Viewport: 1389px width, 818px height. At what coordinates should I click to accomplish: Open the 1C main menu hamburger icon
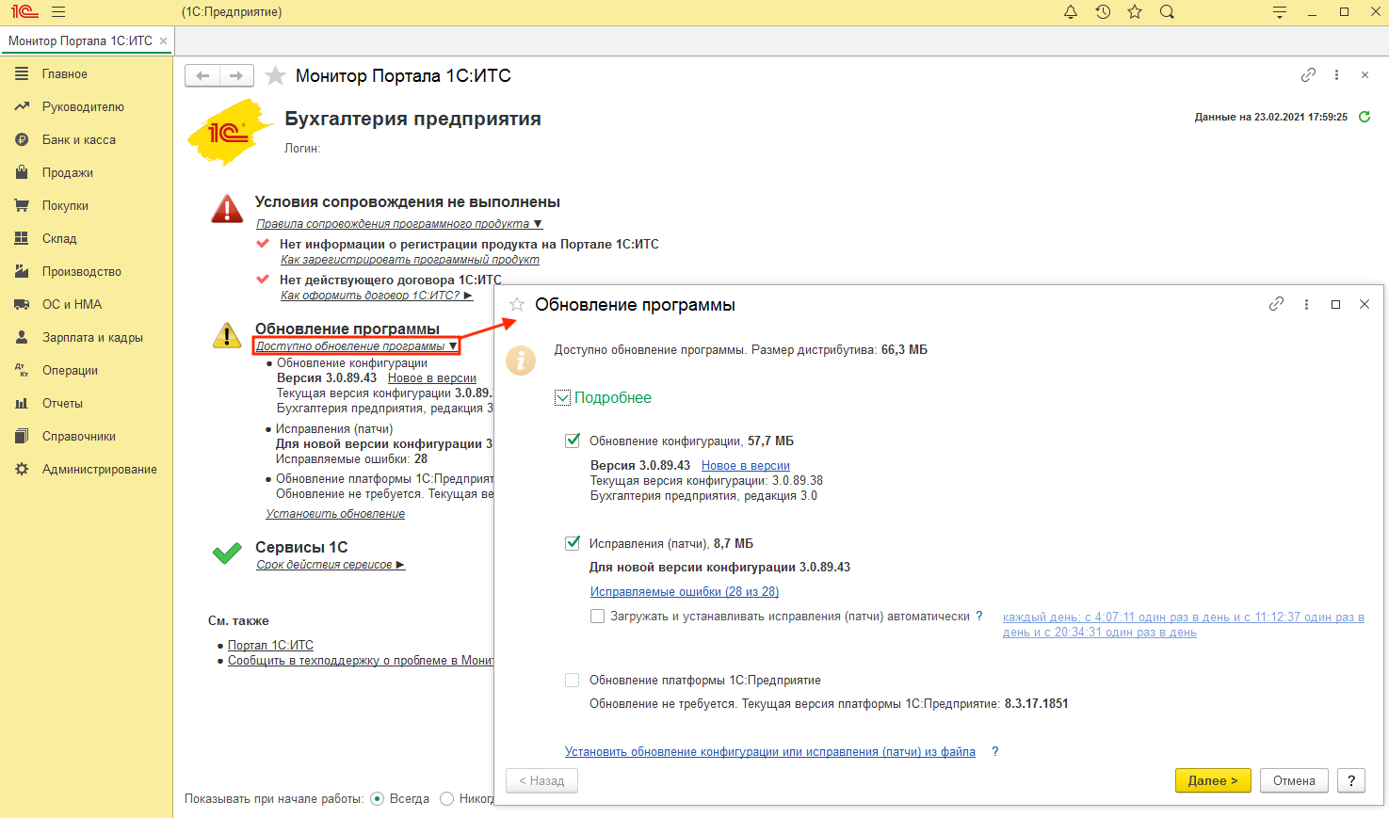[x=58, y=12]
